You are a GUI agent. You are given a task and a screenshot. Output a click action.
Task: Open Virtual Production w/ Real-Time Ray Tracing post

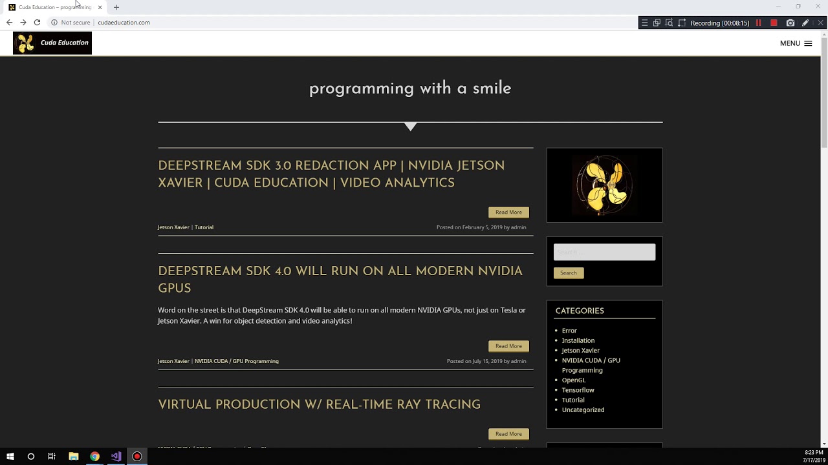pyautogui.click(x=319, y=404)
